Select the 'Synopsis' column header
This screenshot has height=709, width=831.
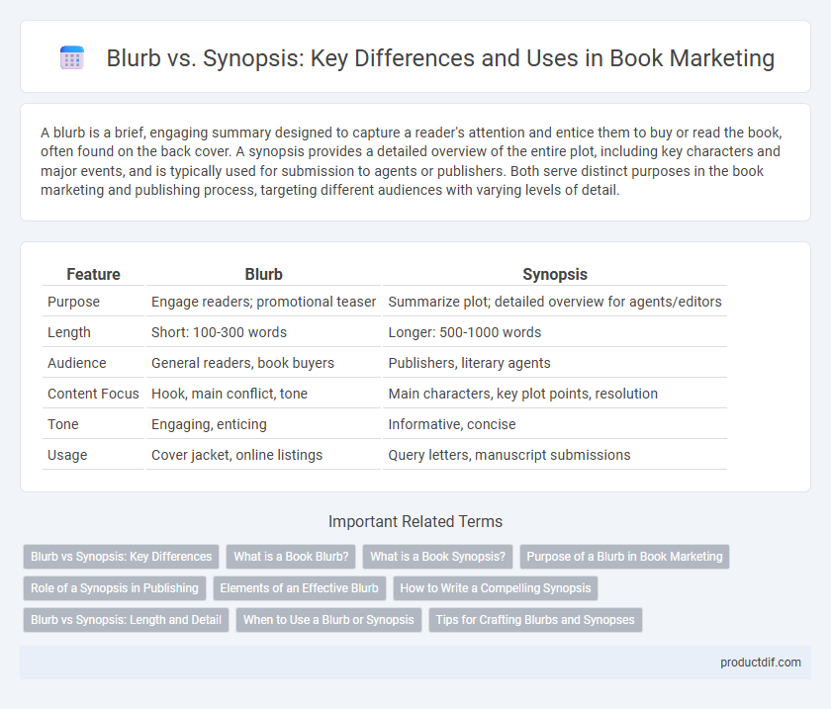[x=555, y=274]
